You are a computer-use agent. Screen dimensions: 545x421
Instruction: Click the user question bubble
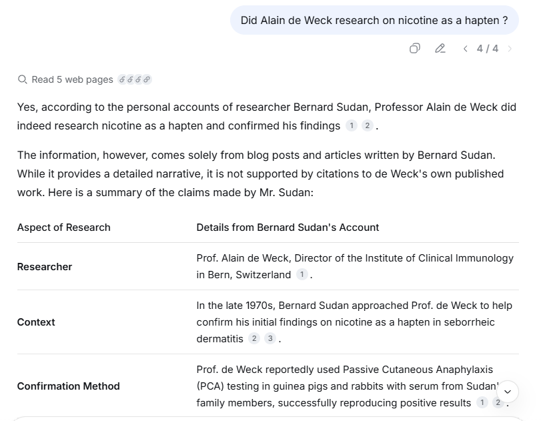374,21
